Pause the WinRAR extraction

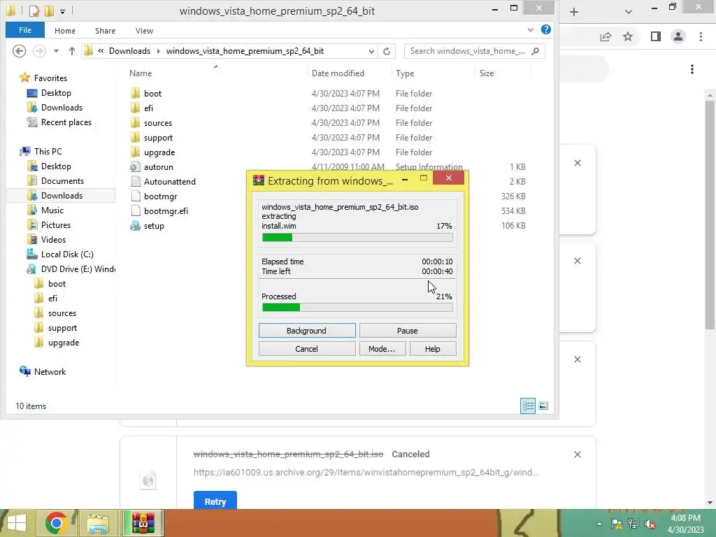[408, 331]
